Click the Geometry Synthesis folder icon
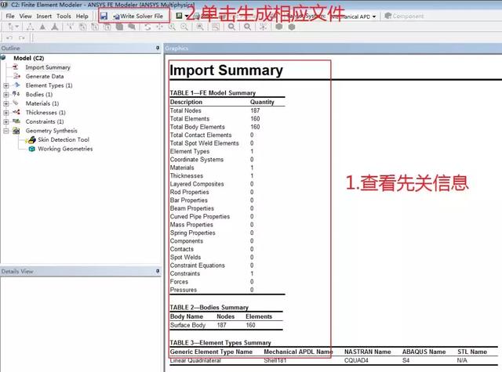The image size is (502, 372). click(16, 130)
